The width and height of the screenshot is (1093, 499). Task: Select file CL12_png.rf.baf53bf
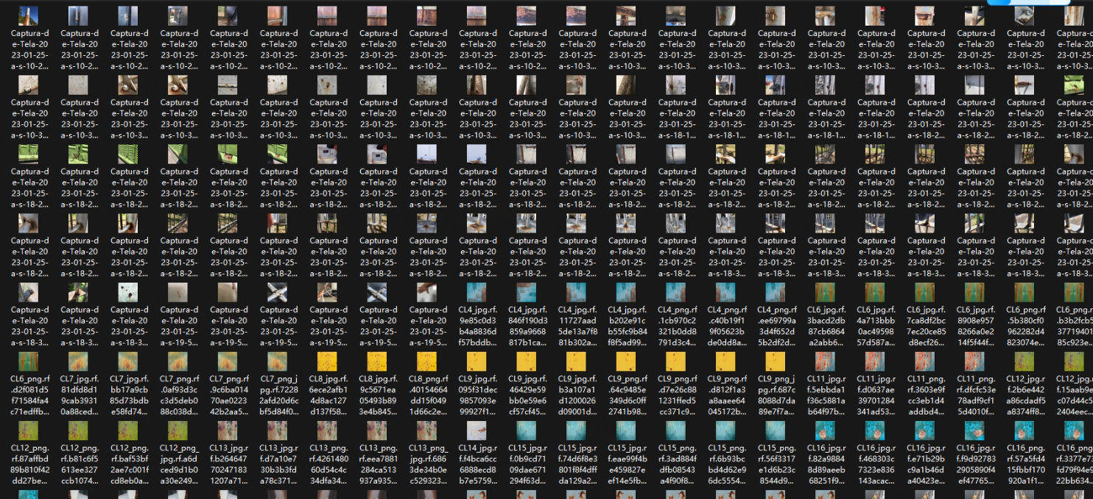[x=129, y=431]
